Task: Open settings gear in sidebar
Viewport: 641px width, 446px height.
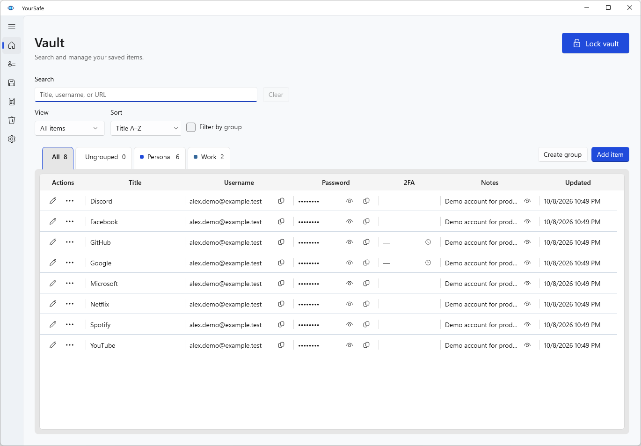Action: [12, 139]
